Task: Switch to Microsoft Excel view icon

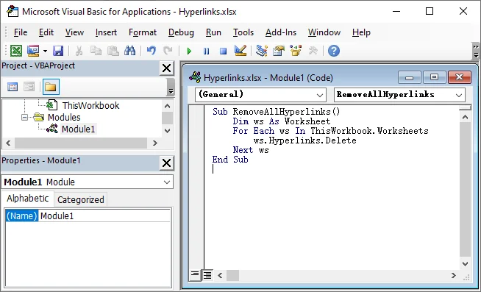Action: (x=16, y=51)
